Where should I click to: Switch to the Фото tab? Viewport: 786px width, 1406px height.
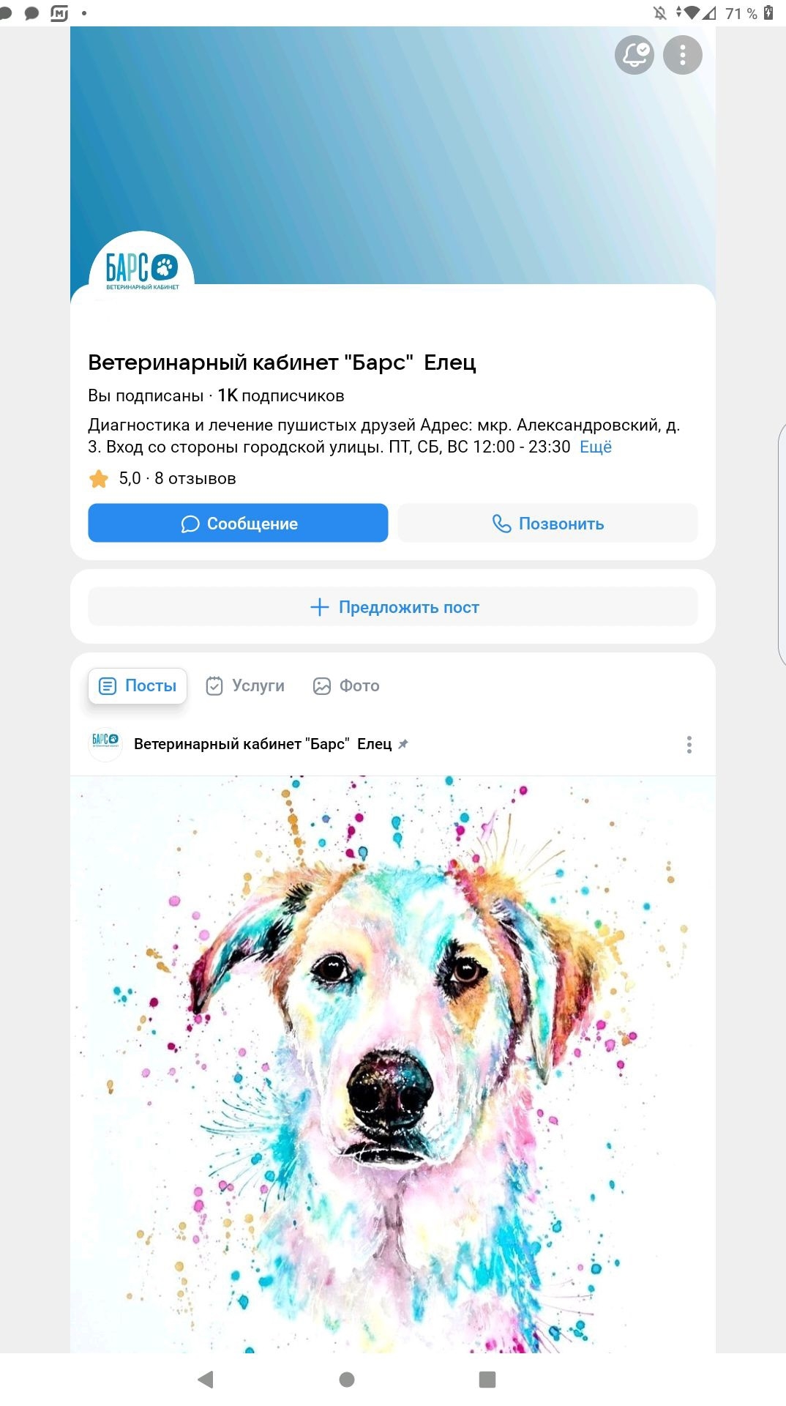click(x=346, y=685)
